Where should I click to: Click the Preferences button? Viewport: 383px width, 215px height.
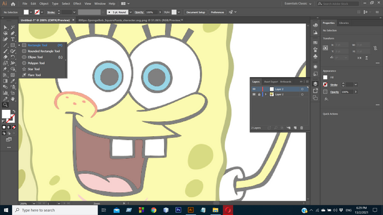tap(217, 12)
